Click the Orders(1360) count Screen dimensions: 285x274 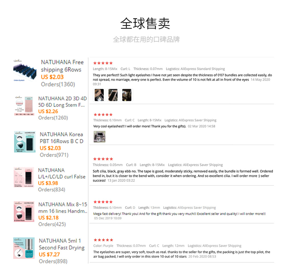pyautogui.click(x=58, y=84)
